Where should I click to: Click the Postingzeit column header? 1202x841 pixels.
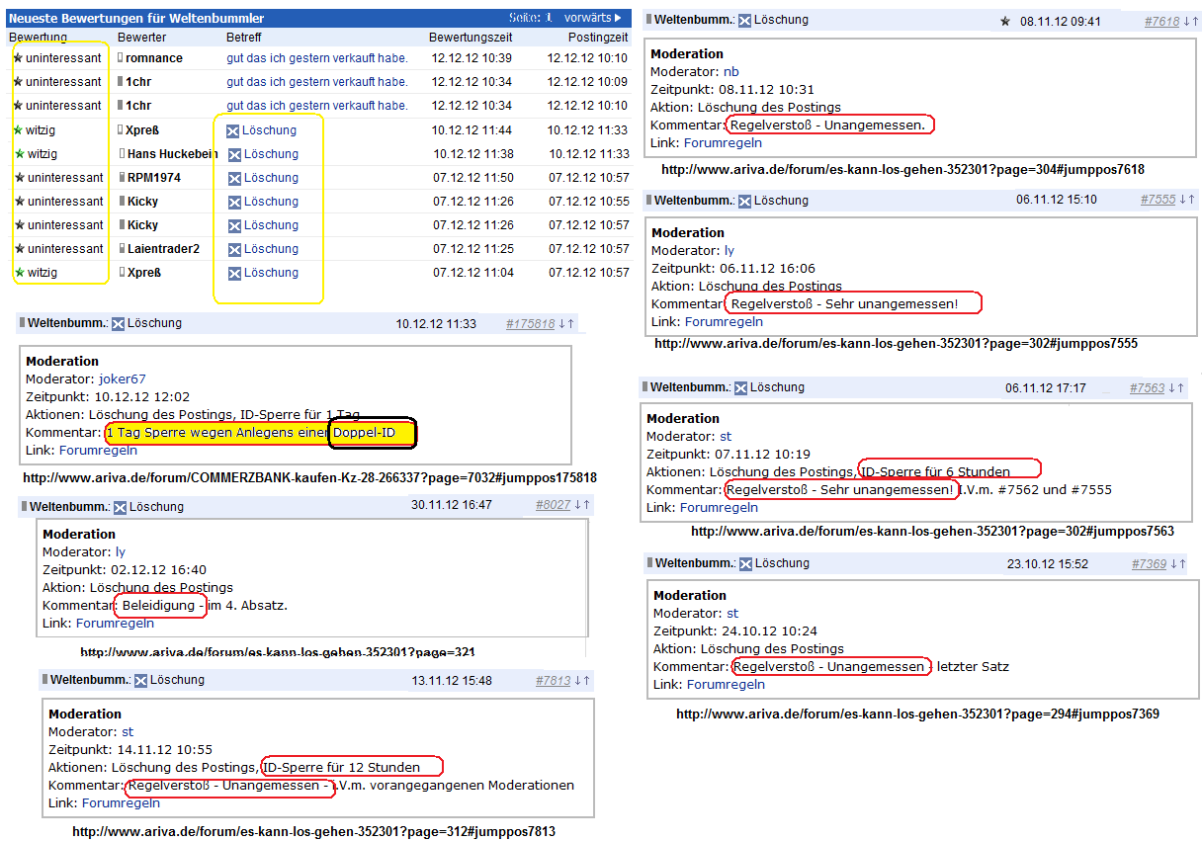click(x=598, y=37)
